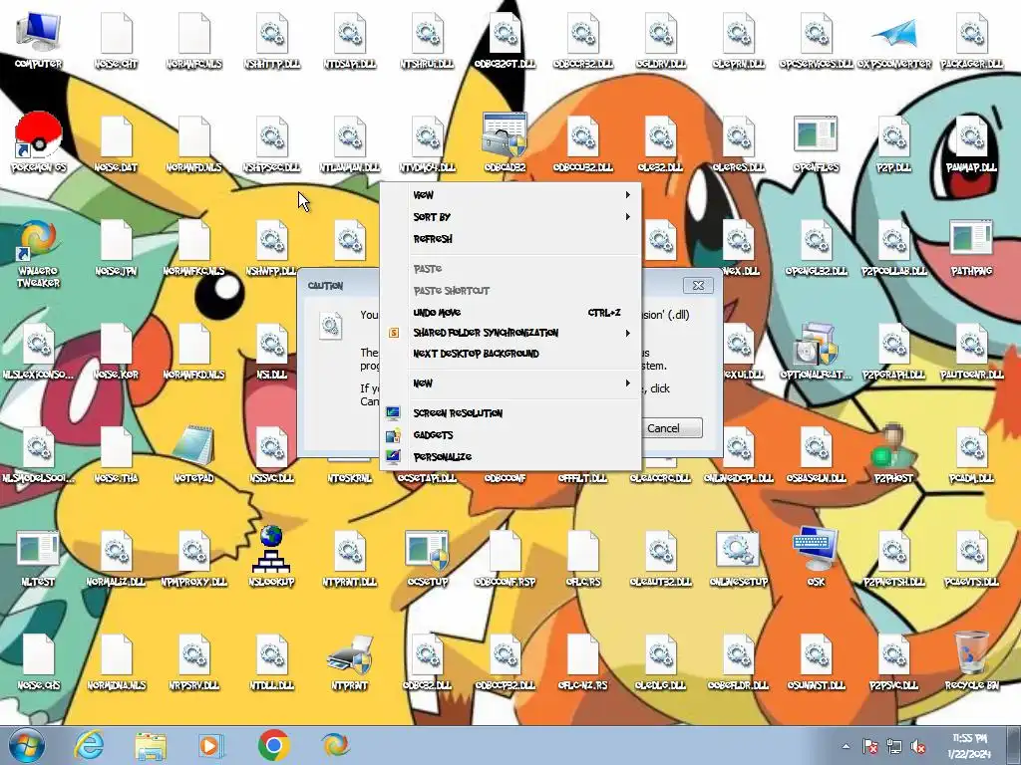Select the nslookup globe icon
The image size is (1021, 765).
[x=271, y=557]
